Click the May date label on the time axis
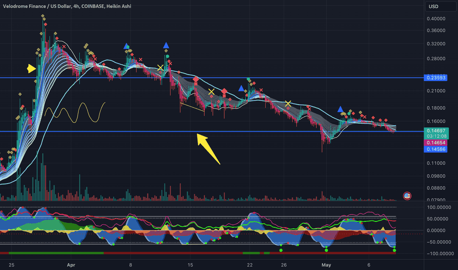 [326, 265]
